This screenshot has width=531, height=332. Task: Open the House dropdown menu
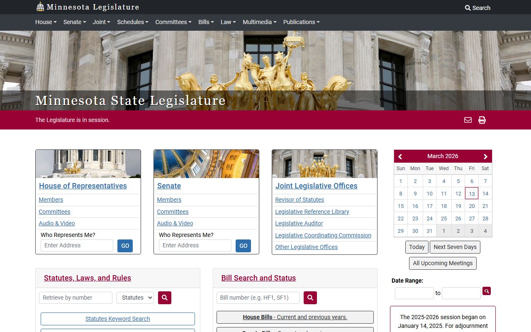tap(46, 22)
